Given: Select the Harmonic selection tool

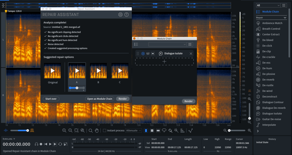Looking at the screenshot, I should (x=183, y=130).
